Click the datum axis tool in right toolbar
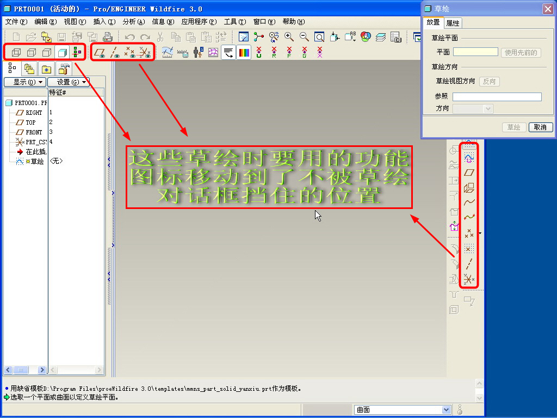The height and width of the screenshot is (418, 557). tap(469, 264)
